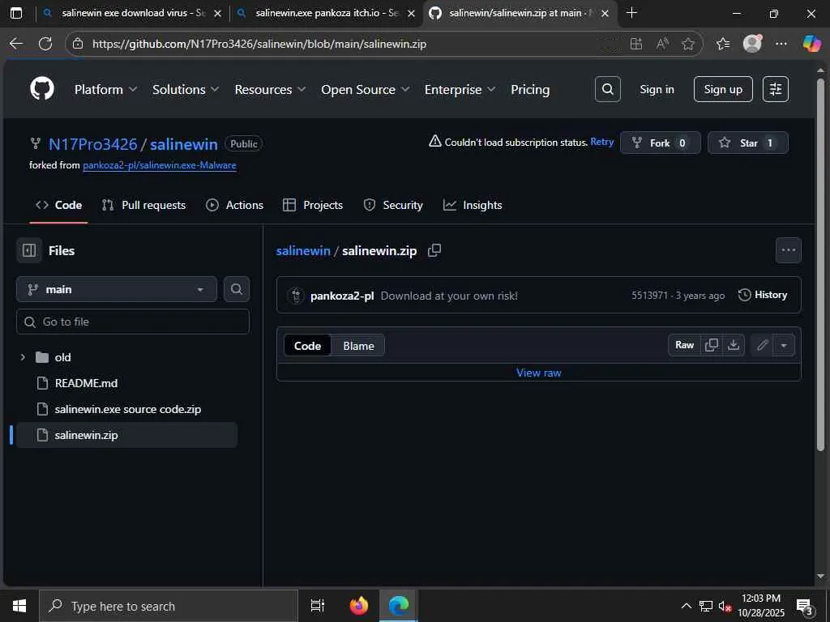
Task: Open the Windows Start menu
Action: point(19,606)
